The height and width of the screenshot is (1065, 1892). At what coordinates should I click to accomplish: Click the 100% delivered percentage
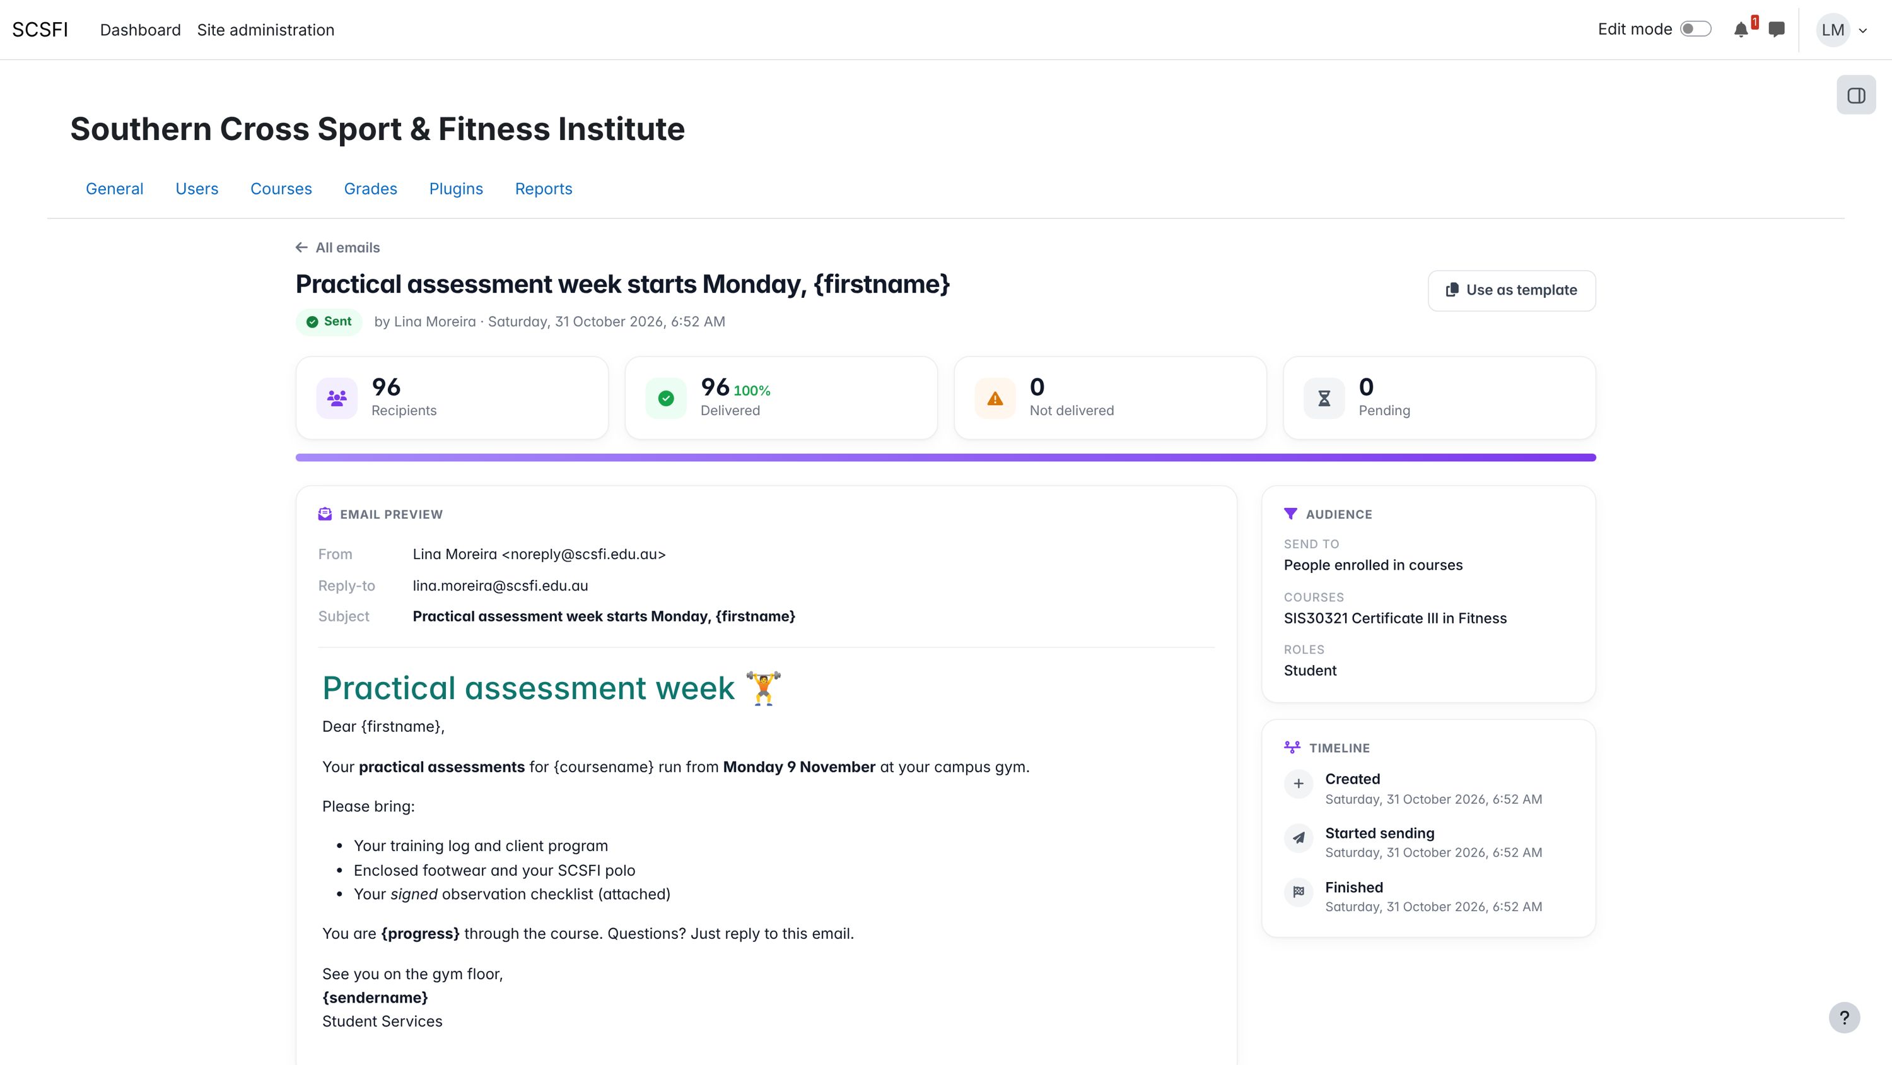point(752,391)
